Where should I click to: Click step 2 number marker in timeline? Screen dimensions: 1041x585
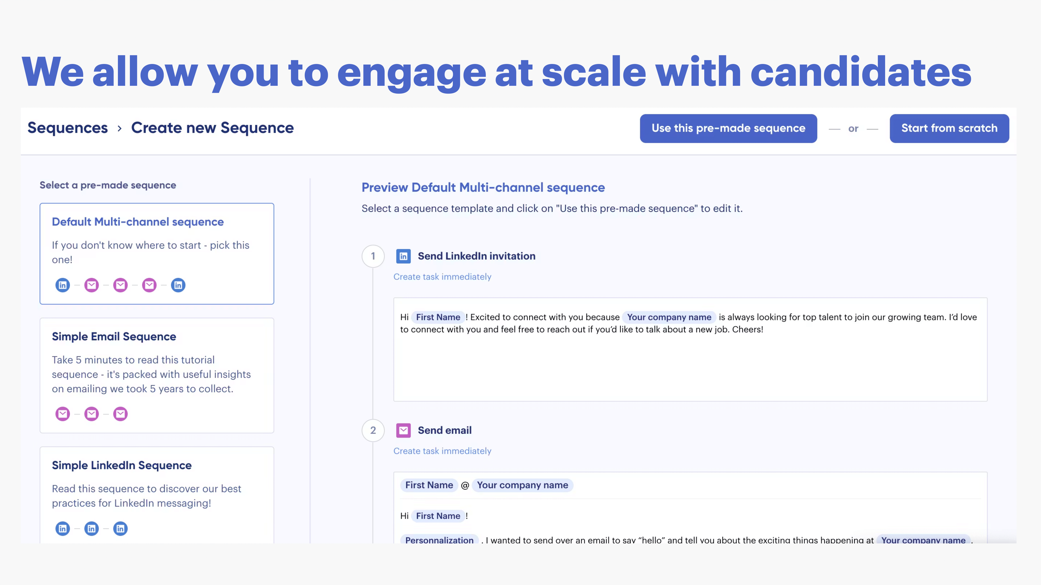tap(373, 430)
